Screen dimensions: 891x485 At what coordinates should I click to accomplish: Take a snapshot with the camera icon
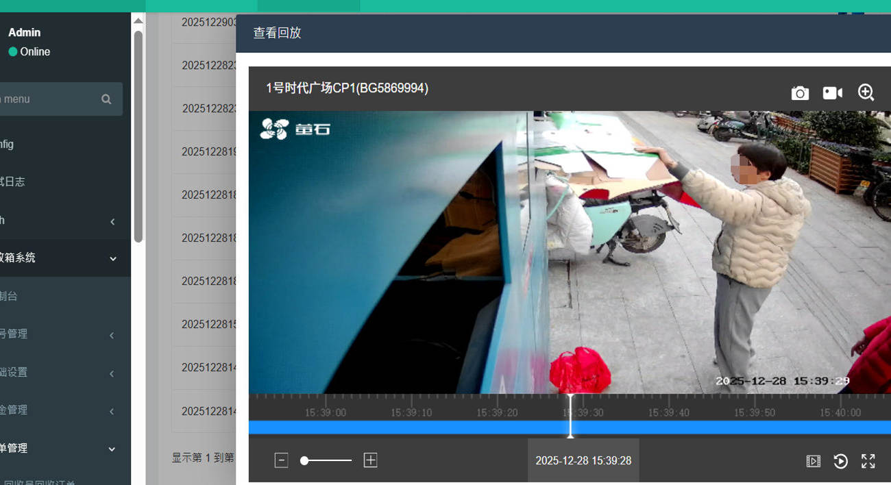coord(800,93)
